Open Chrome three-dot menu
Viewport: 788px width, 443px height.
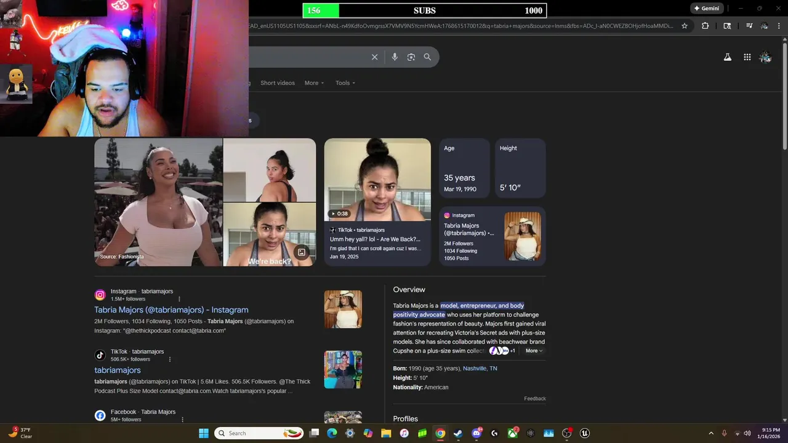780,26
